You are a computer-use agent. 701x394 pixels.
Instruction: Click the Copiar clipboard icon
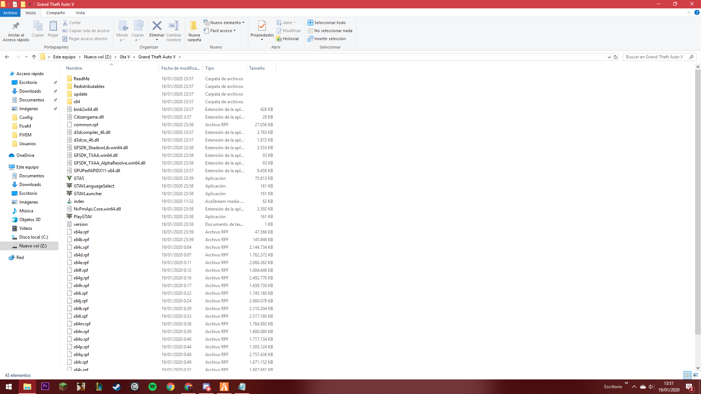pyautogui.click(x=38, y=26)
